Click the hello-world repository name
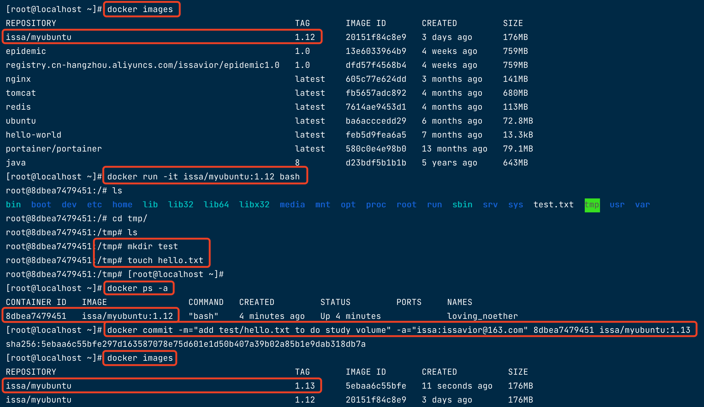Image resolution: width=704 pixels, height=407 pixels. (34, 135)
